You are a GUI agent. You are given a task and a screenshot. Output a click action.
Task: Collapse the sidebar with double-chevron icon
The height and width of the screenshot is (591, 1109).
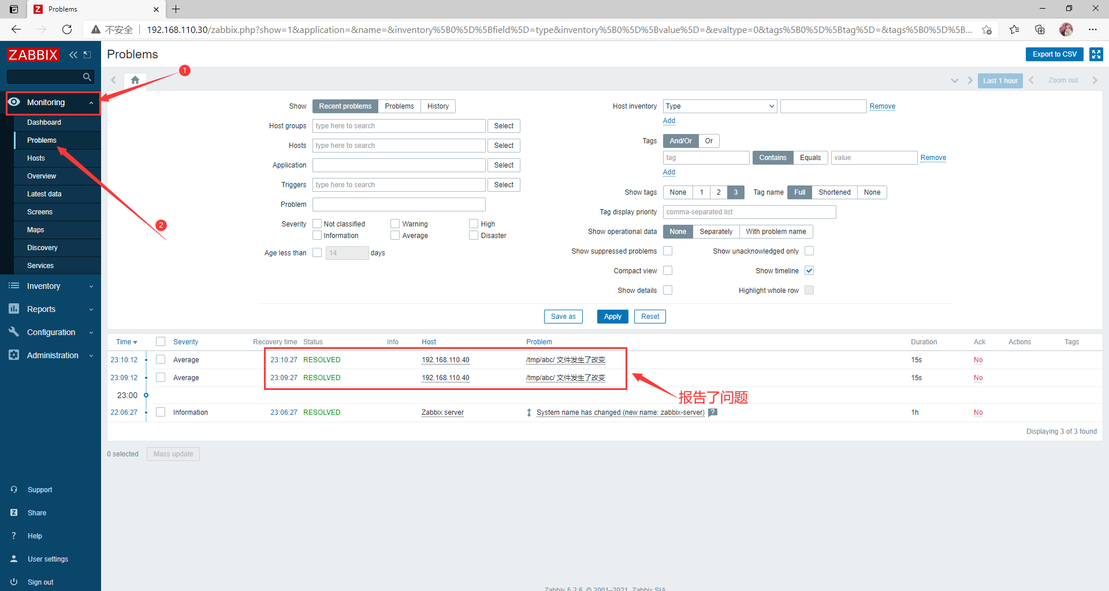(73, 55)
